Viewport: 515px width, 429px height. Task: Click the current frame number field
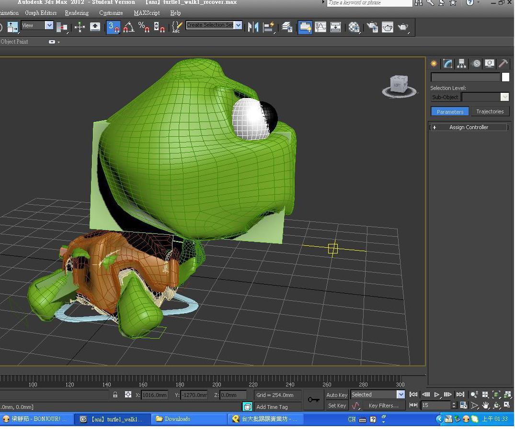pyautogui.click(x=436, y=406)
